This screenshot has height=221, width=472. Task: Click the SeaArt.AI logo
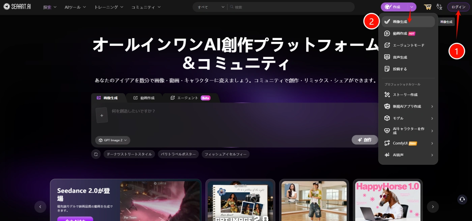(x=18, y=7)
